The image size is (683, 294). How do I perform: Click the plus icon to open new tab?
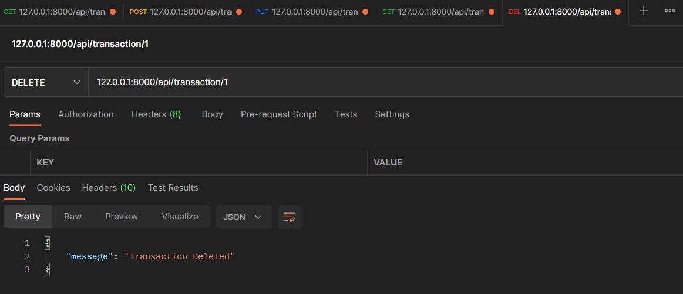pyautogui.click(x=644, y=11)
